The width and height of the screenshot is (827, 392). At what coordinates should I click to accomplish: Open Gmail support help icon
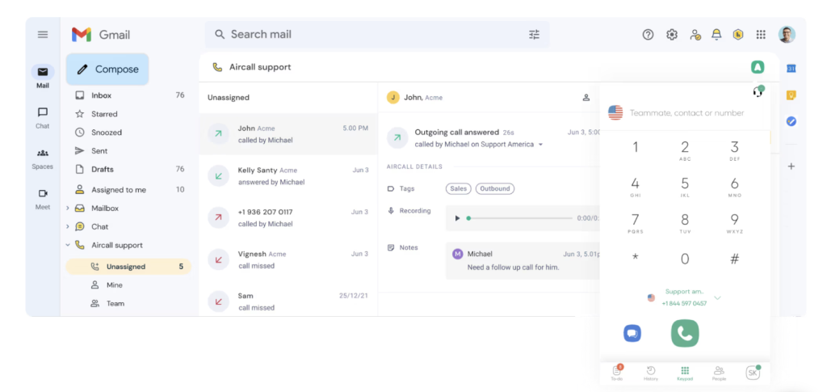click(648, 35)
